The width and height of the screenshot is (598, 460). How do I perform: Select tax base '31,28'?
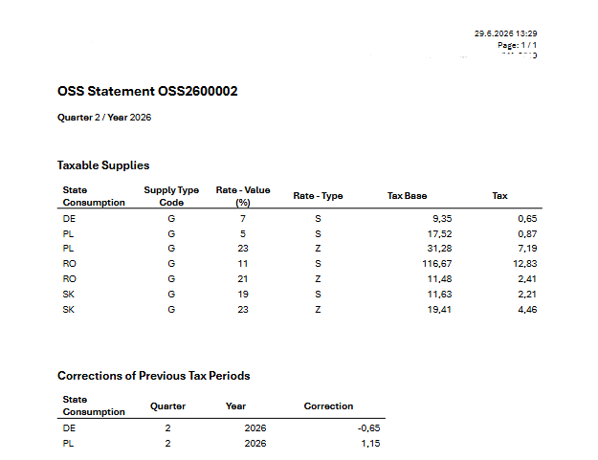[x=439, y=249]
